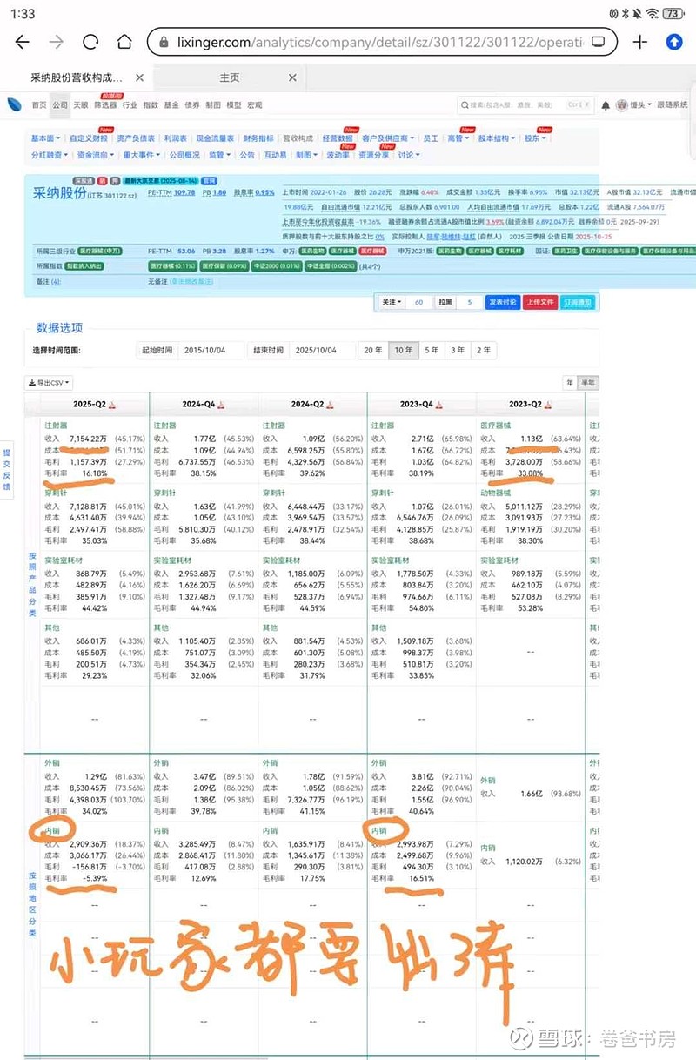Click the 2023-Q4 内销 gross margin 16.51%

point(423,877)
